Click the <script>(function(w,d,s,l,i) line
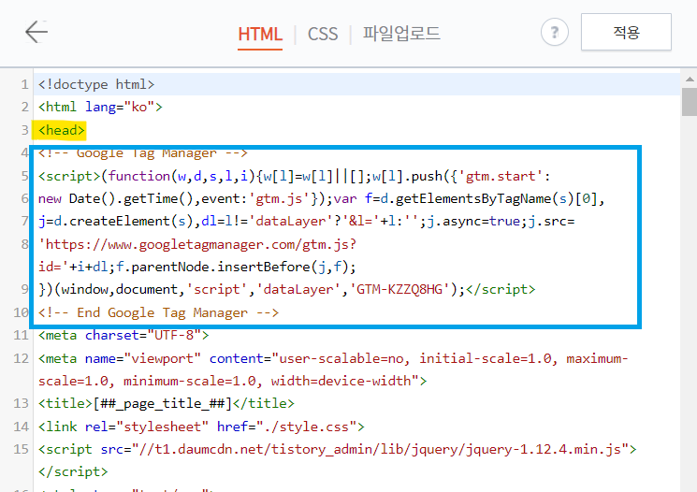 point(295,177)
